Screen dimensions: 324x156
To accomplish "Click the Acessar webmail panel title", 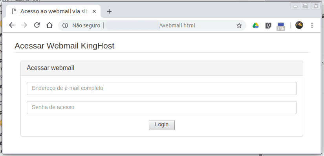I will [50, 68].
